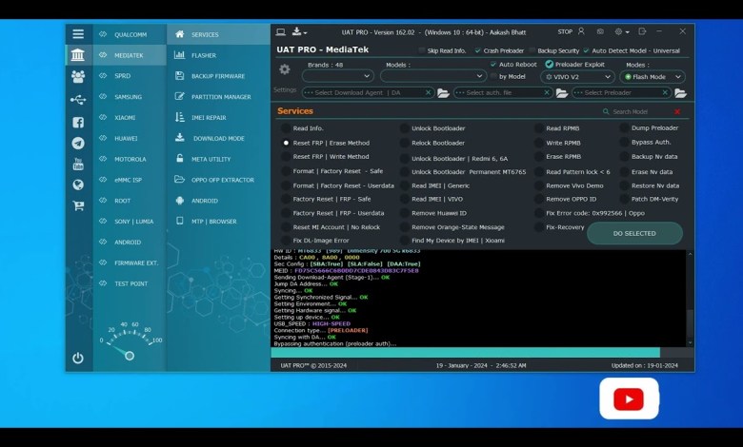Toggle the Auto Reboot checkbox
The height and width of the screenshot is (447, 743).
tap(492, 65)
